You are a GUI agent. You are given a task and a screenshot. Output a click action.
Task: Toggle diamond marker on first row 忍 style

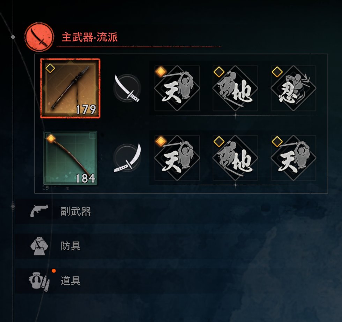(x=277, y=72)
